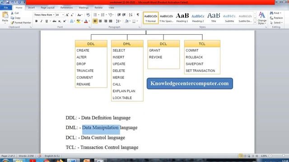The image size is (289, 162).
Task: Clear formatting of selected text
Action: (x=88, y=15)
